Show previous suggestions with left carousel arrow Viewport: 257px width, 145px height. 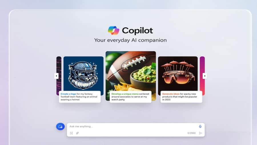coord(56,76)
